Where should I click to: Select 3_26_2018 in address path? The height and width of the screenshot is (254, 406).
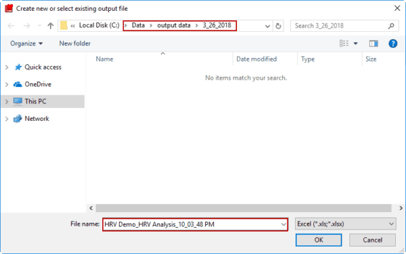(x=217, y=25)
